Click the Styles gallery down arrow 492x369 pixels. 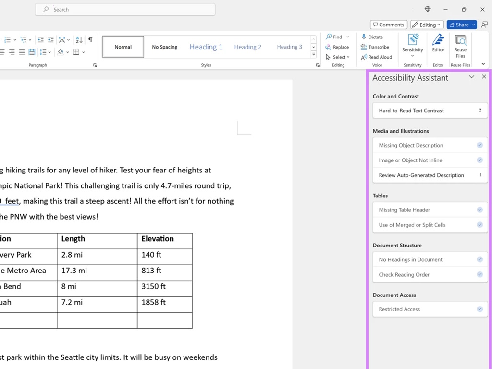click(313, 47)
